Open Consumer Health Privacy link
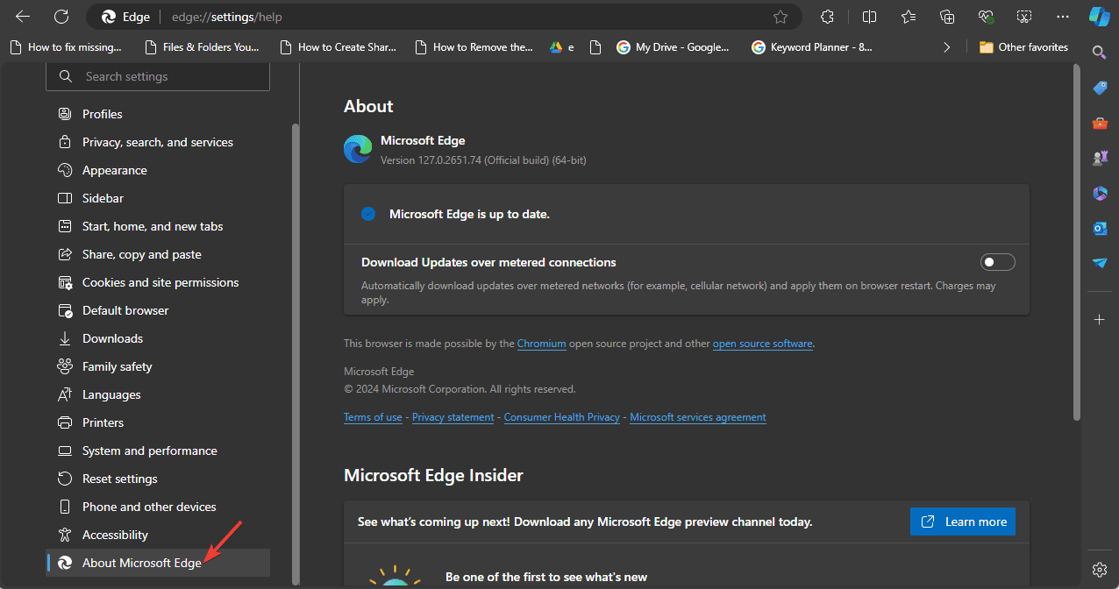 coord(561,417)
